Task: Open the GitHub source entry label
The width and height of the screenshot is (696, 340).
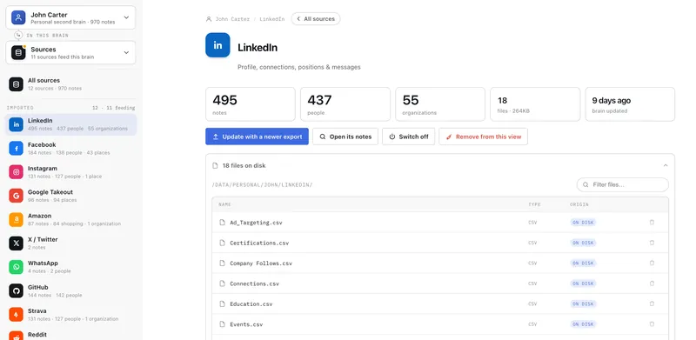Action: (x=37, y=287)
